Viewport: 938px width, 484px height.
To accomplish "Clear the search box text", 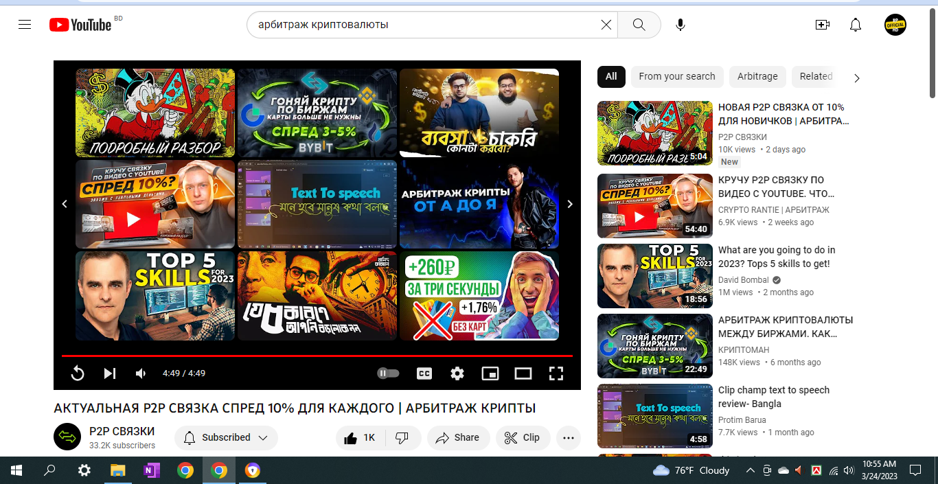I will (x=606, y=25).
